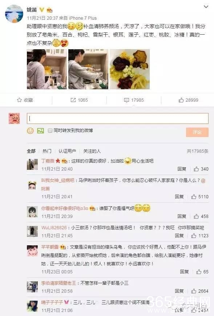This screenshot has height=316, width=214.
Task: Open 丁嘉薇's profile link
Action: point(48,161)
